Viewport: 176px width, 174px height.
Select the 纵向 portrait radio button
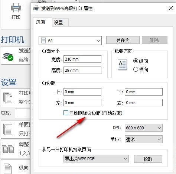[x=136, y=61]
